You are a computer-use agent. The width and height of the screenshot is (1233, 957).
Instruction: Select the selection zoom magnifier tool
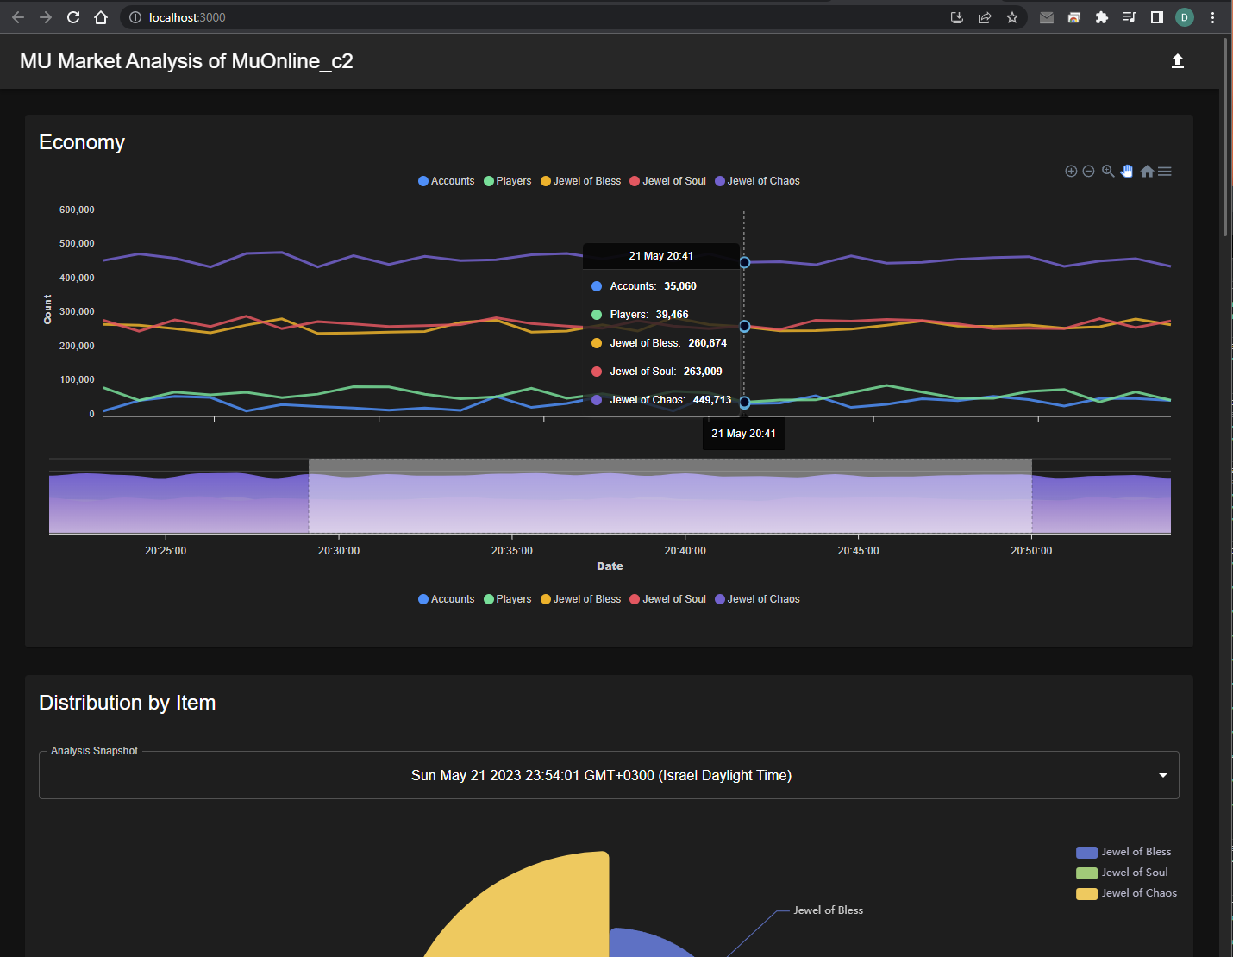point(1108,172)
